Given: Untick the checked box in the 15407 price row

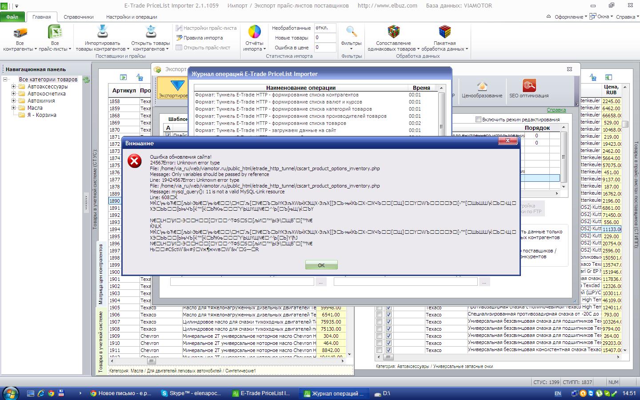Looking at the screenshot, I should (388, 350).
